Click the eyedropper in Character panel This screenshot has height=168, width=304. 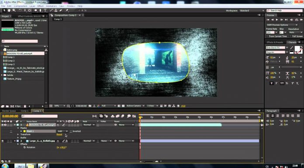click(x=292, y=48)
